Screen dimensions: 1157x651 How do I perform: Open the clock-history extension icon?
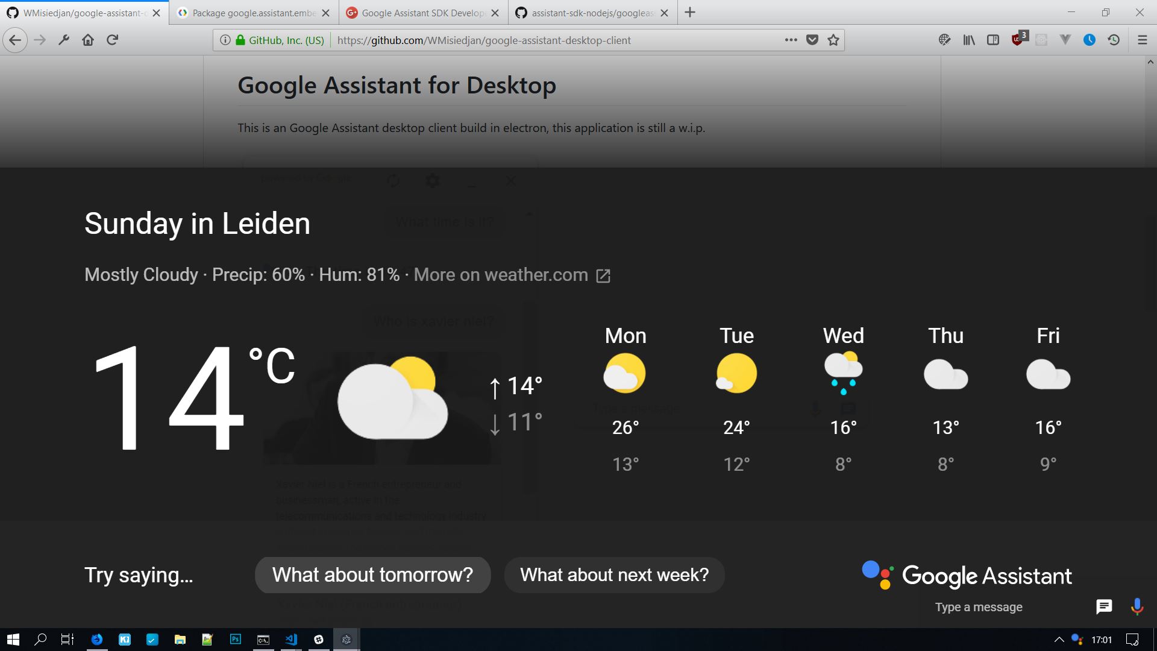click(x=1113, y=40)
